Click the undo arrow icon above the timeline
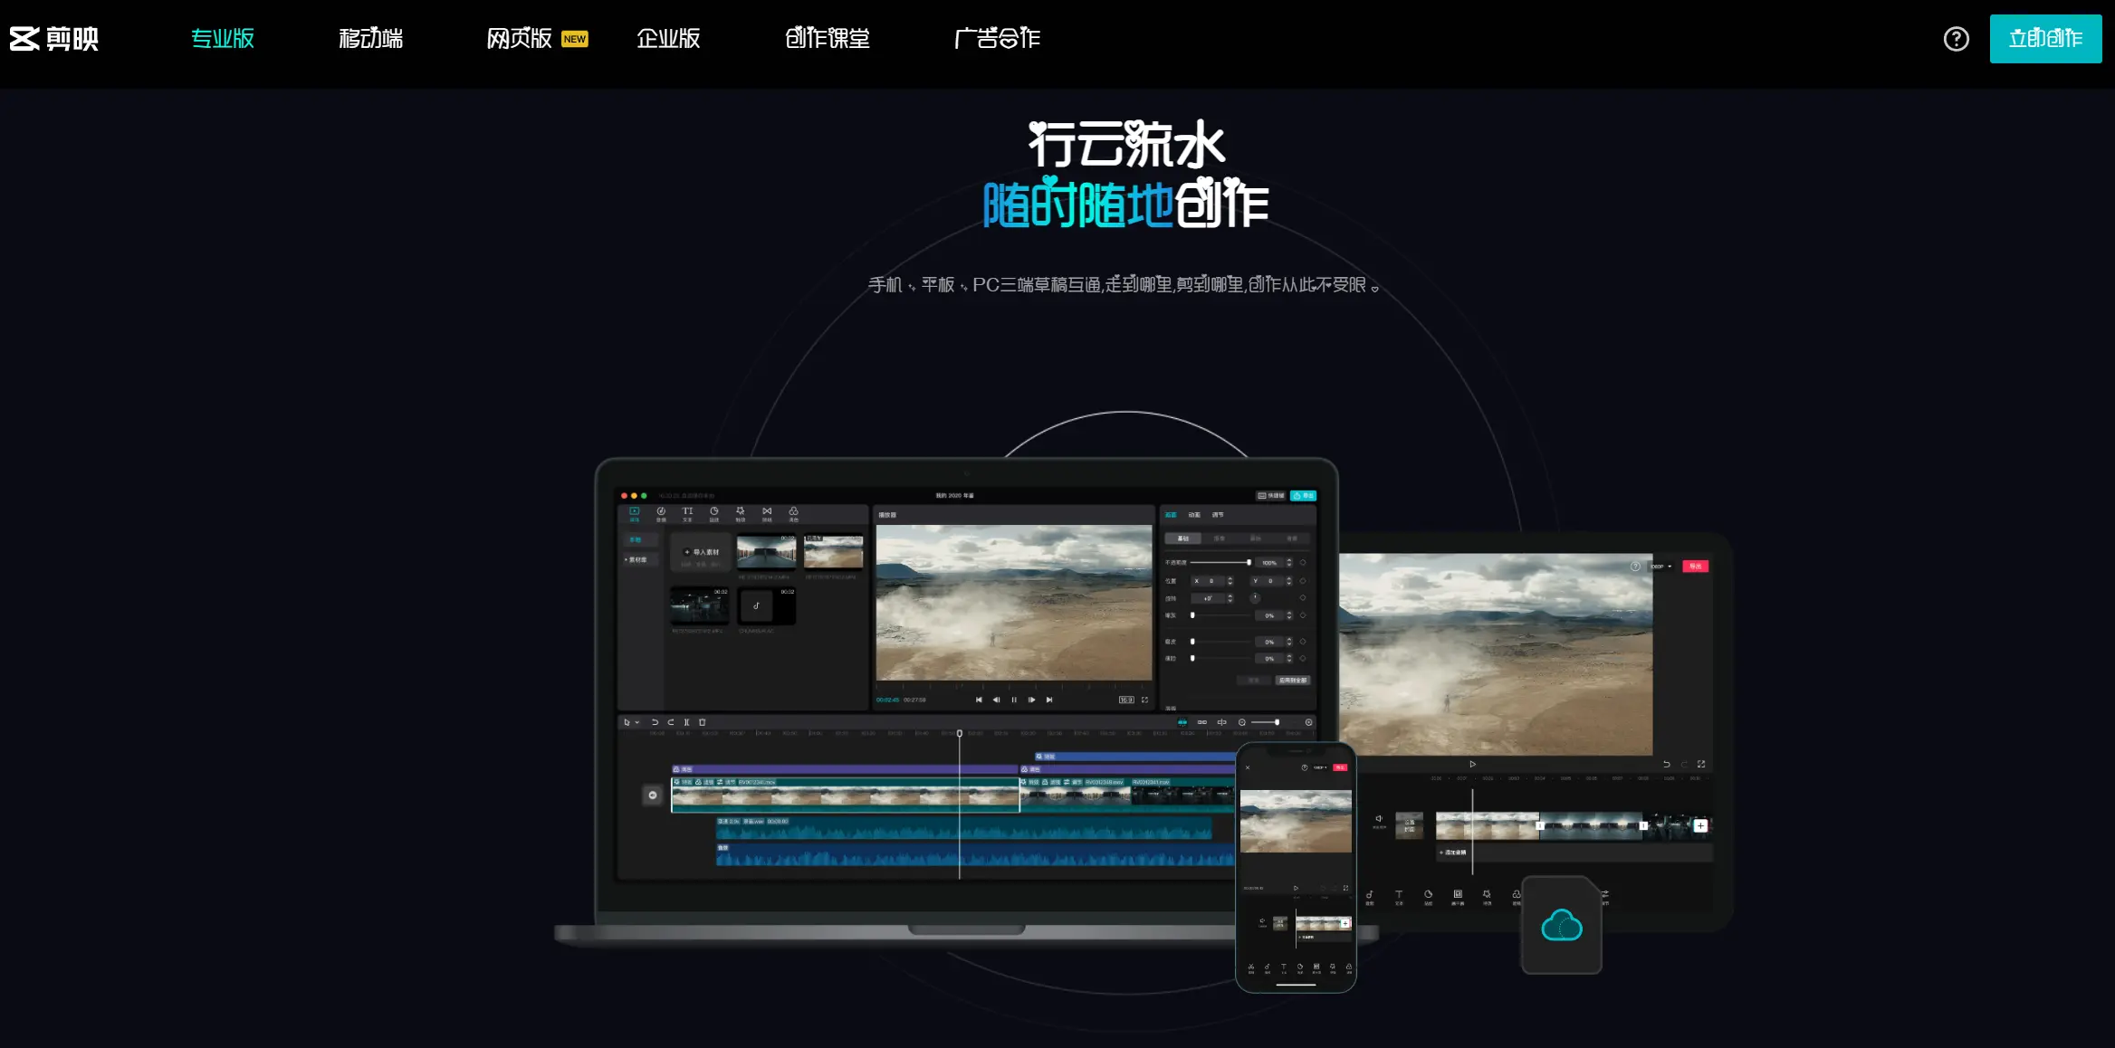 [x=655, y=721]
